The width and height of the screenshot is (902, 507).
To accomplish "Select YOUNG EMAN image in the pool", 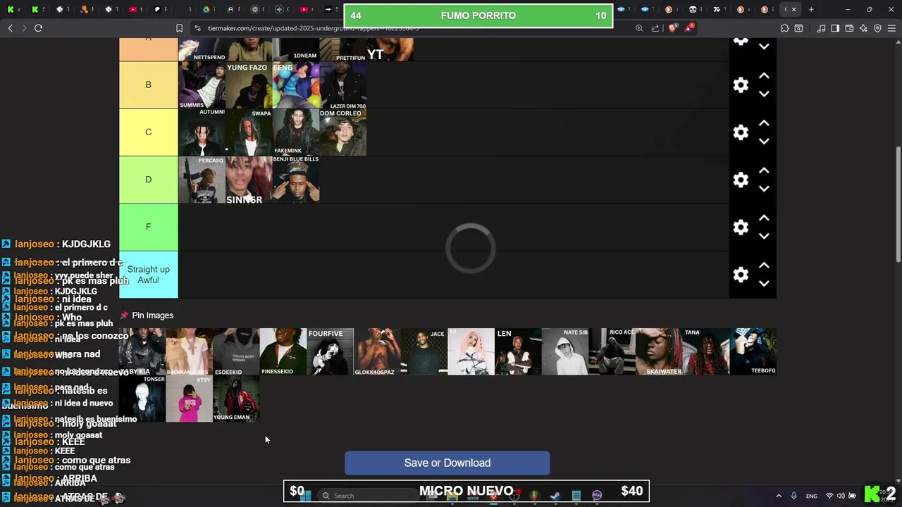I will pos(236,399).
